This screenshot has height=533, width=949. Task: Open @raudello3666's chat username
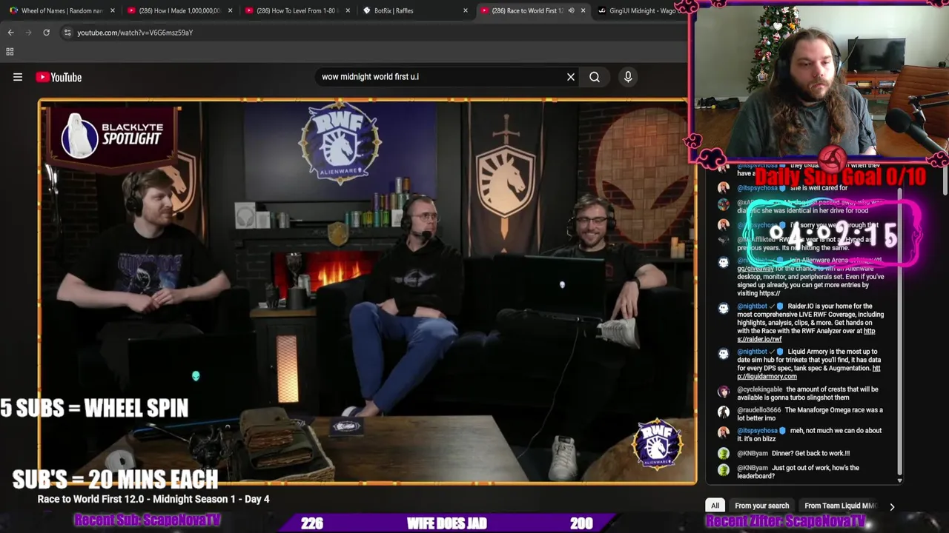click(x=758, y=410)
